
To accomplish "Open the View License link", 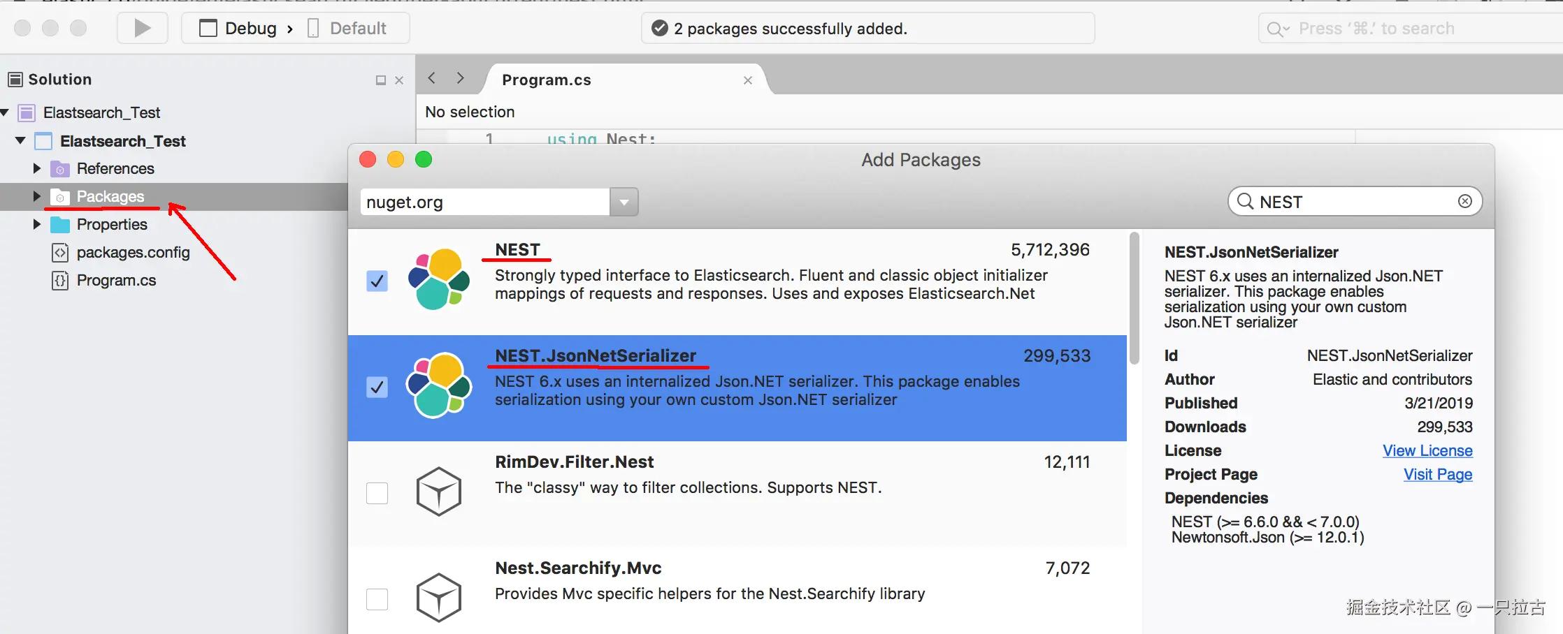I will [x=1427, y=451].
